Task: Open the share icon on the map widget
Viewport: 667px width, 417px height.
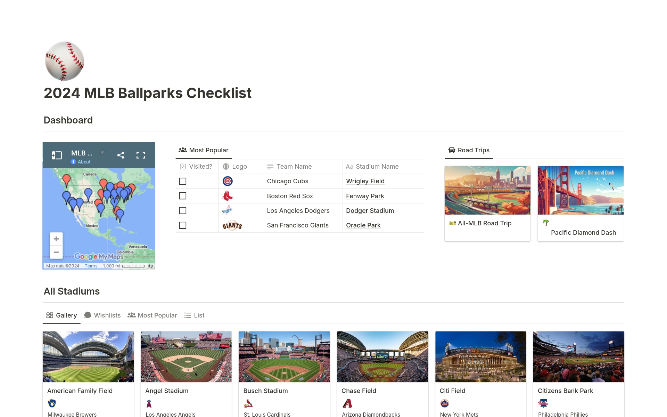Action: pos(121,155)
